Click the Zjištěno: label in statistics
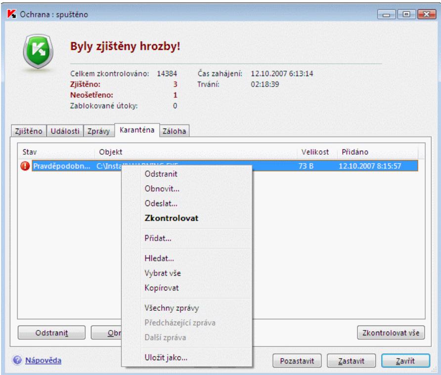The image size is (441, 375). click(85, 84)
